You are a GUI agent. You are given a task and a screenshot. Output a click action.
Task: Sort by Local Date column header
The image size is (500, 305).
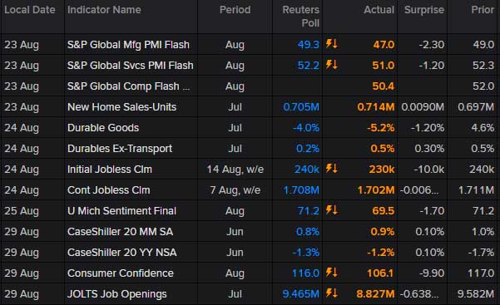(30, 10)
